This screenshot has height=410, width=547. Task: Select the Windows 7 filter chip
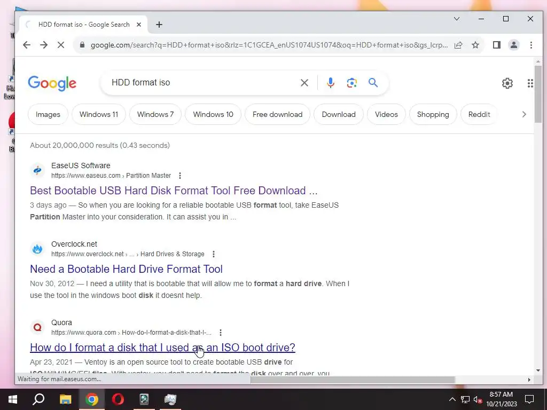[x=155, y=114]
